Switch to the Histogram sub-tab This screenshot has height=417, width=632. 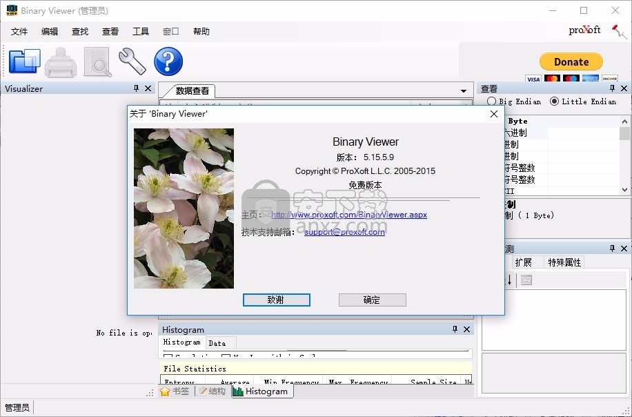click(x=181, y=342)
